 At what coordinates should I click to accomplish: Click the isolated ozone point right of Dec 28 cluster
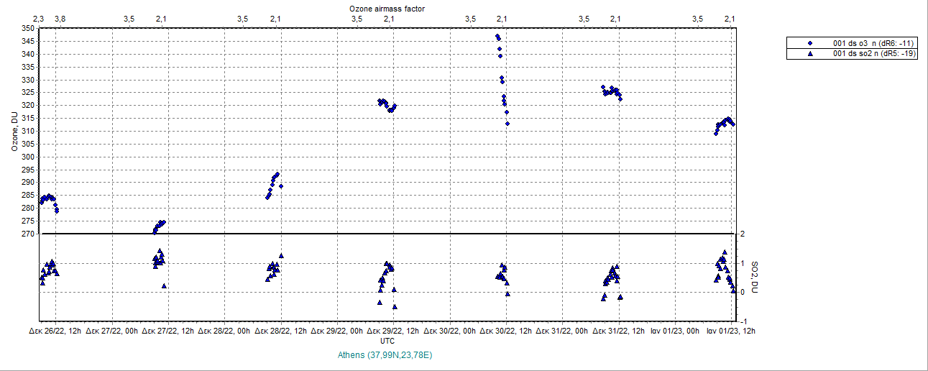coord(281,186)
